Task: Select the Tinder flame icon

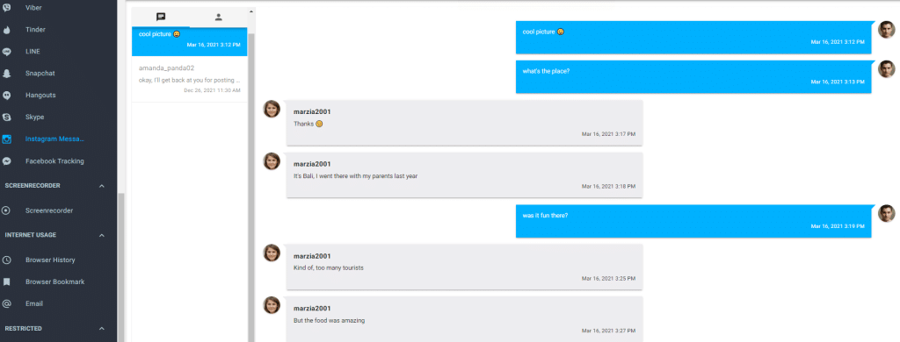Action: 7,30
